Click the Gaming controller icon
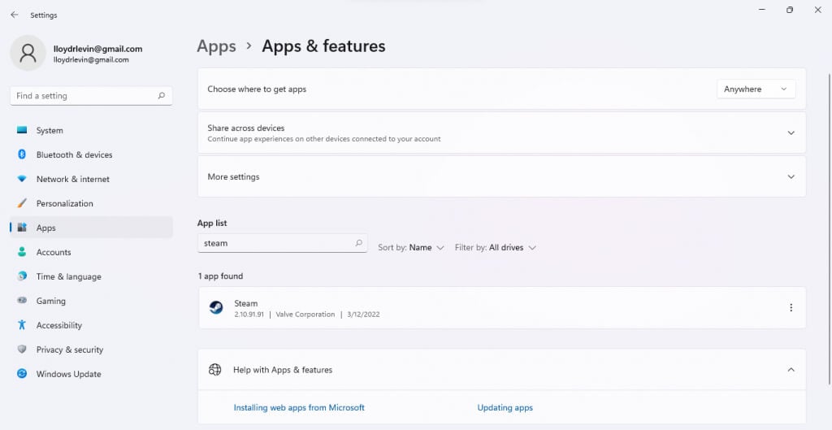 click(22, 301)
